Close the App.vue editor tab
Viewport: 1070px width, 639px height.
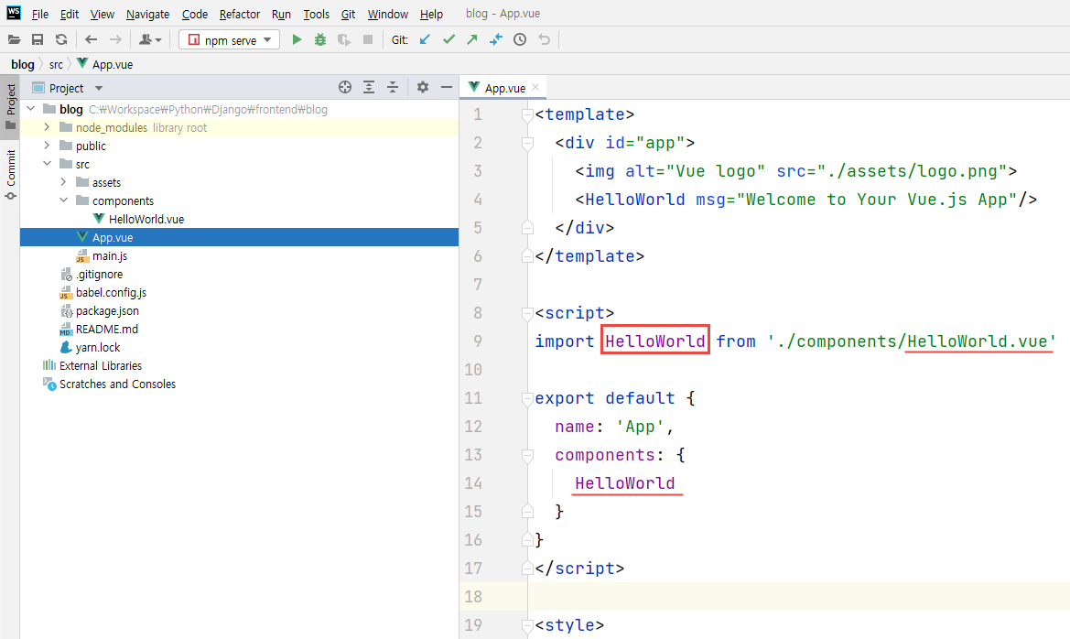point(535,87)
